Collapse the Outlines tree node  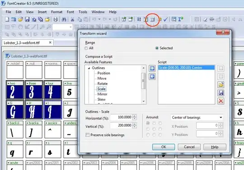pos(89,68)
